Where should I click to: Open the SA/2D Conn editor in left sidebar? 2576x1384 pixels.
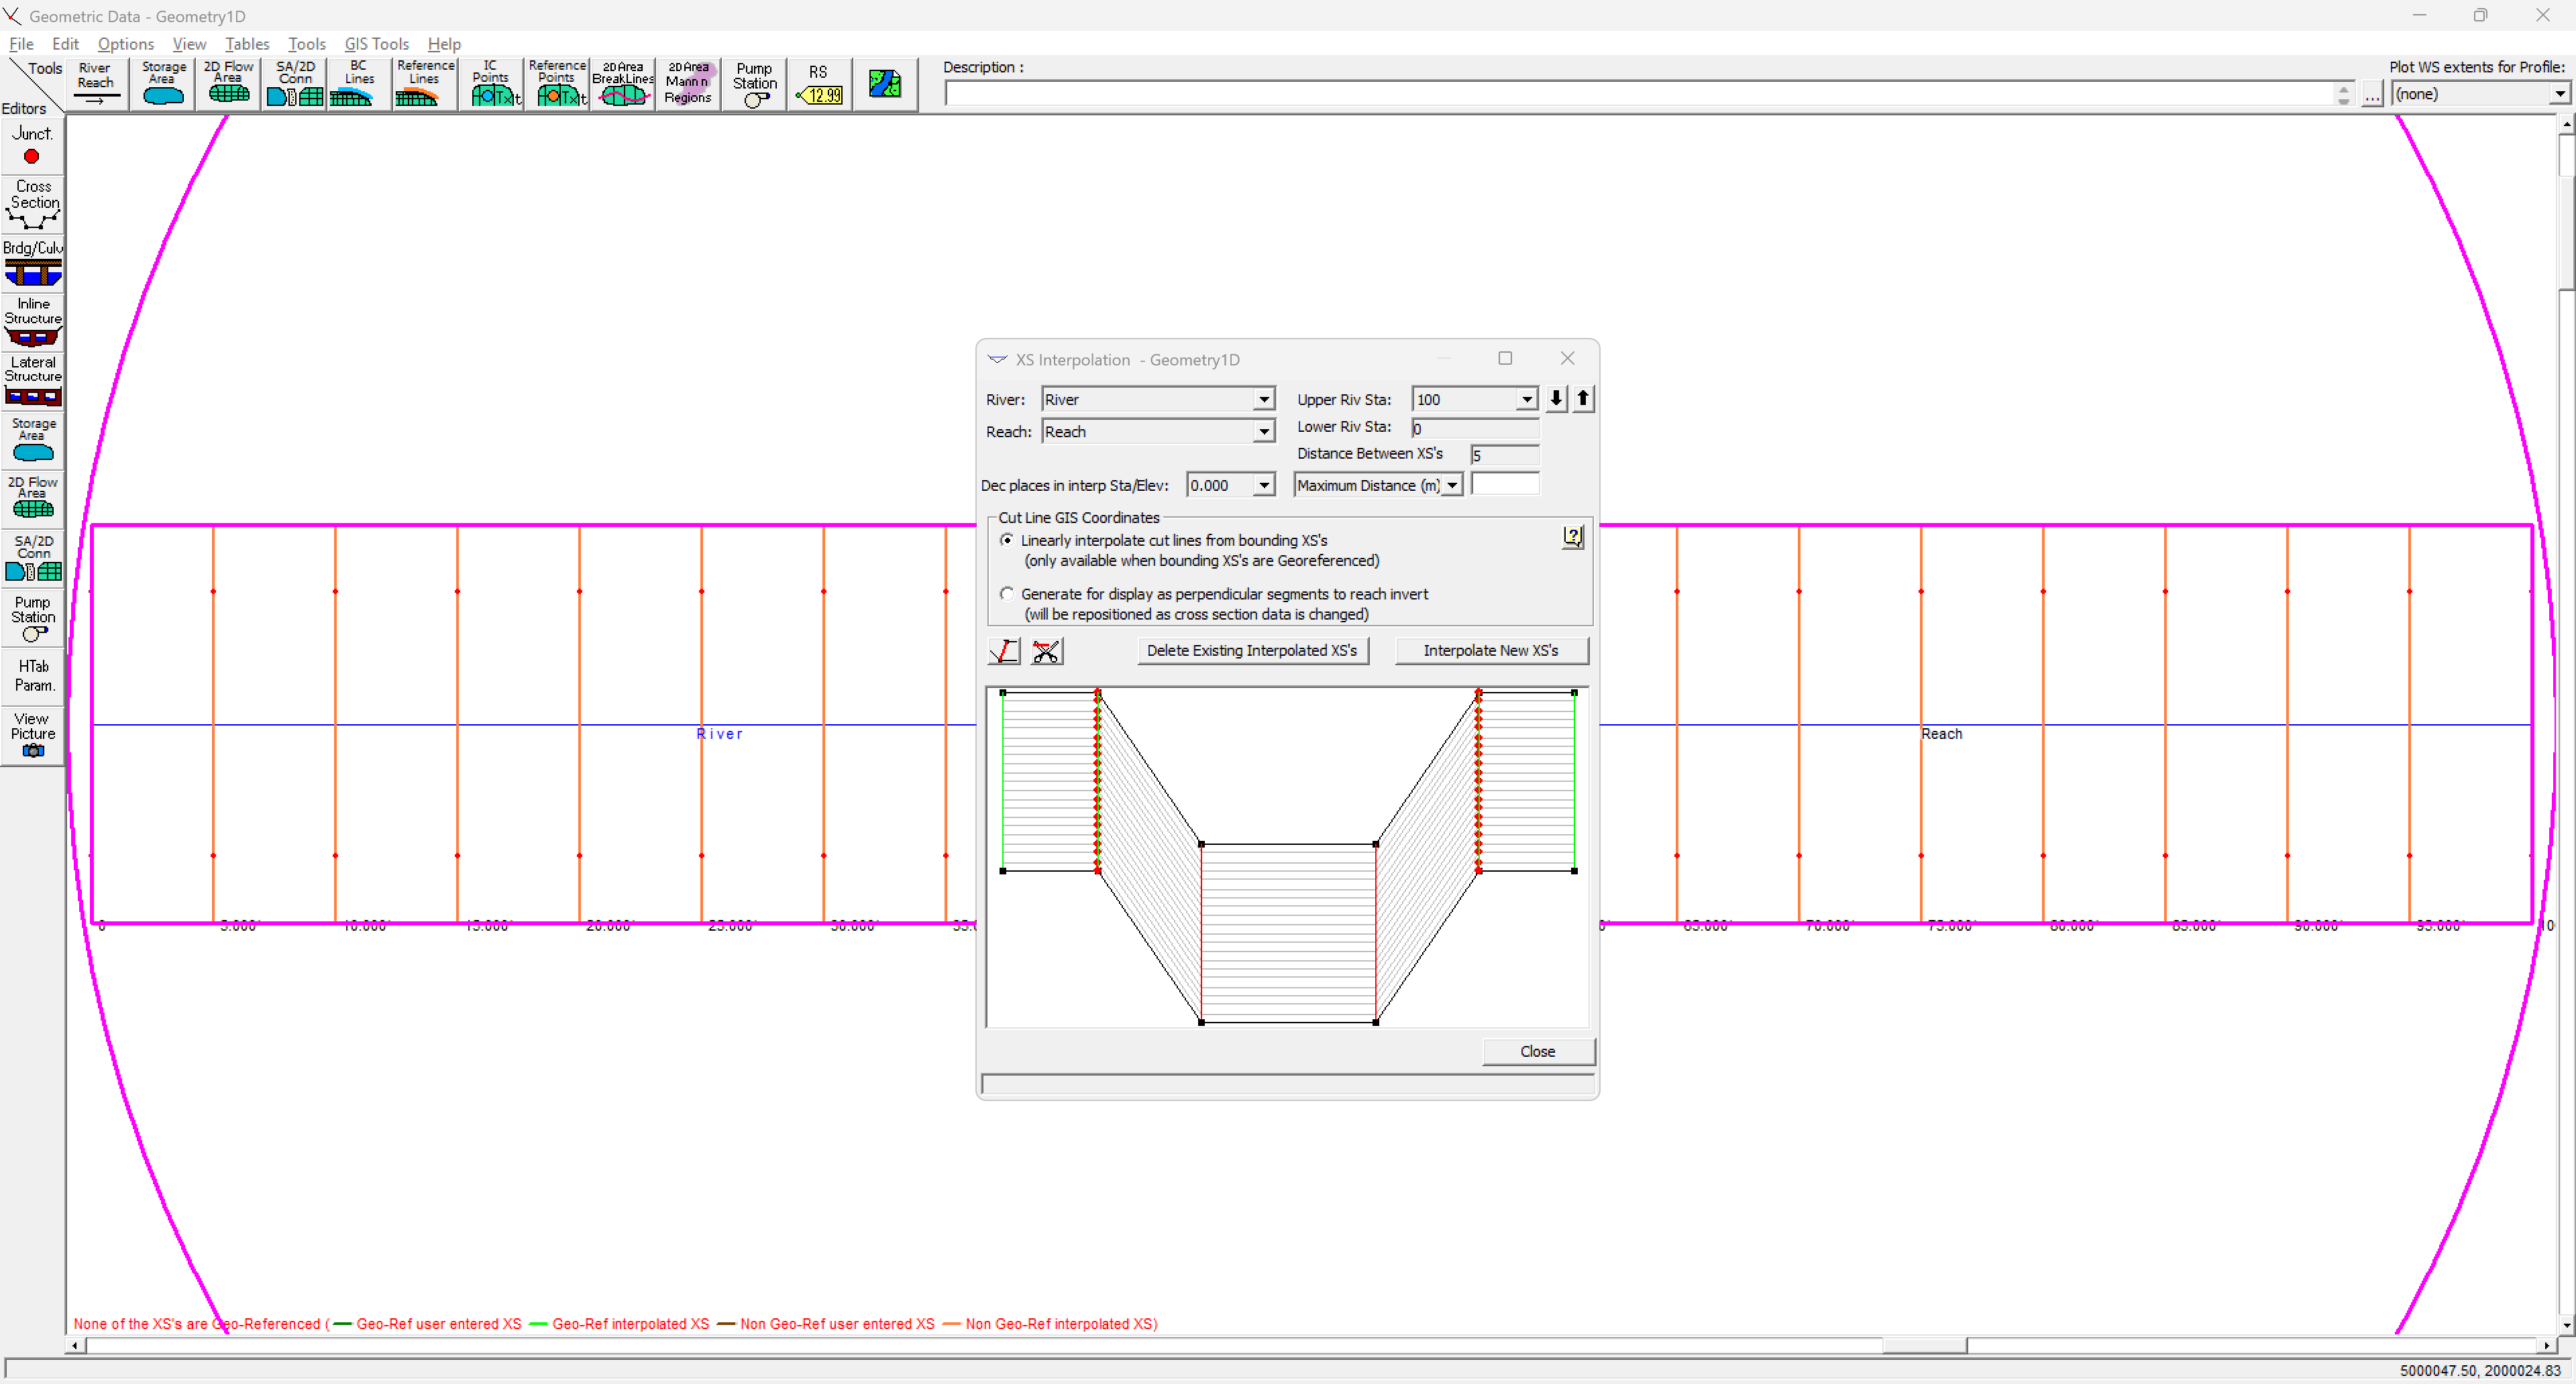click(x=33, y=558)
